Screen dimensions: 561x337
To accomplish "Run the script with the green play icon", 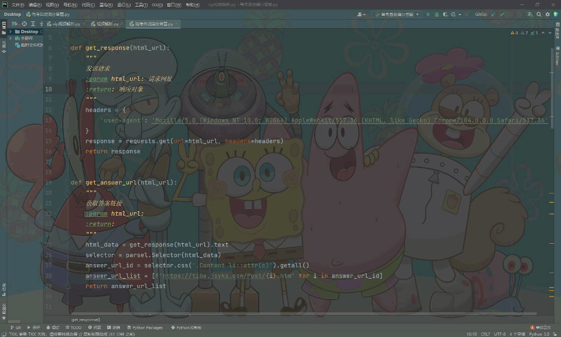I will [428, 15].
